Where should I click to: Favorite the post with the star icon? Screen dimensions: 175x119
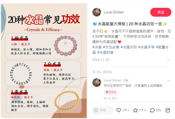(135, 110)
